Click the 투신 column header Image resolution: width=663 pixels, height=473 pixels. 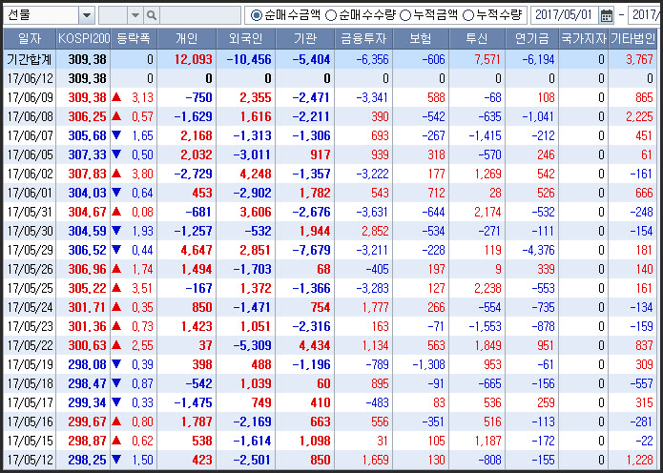(x=477, y=39)
